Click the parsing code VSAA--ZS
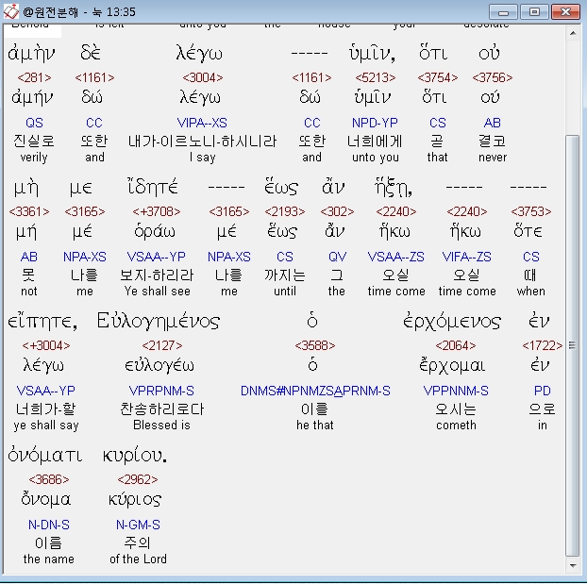 (395, 257)
